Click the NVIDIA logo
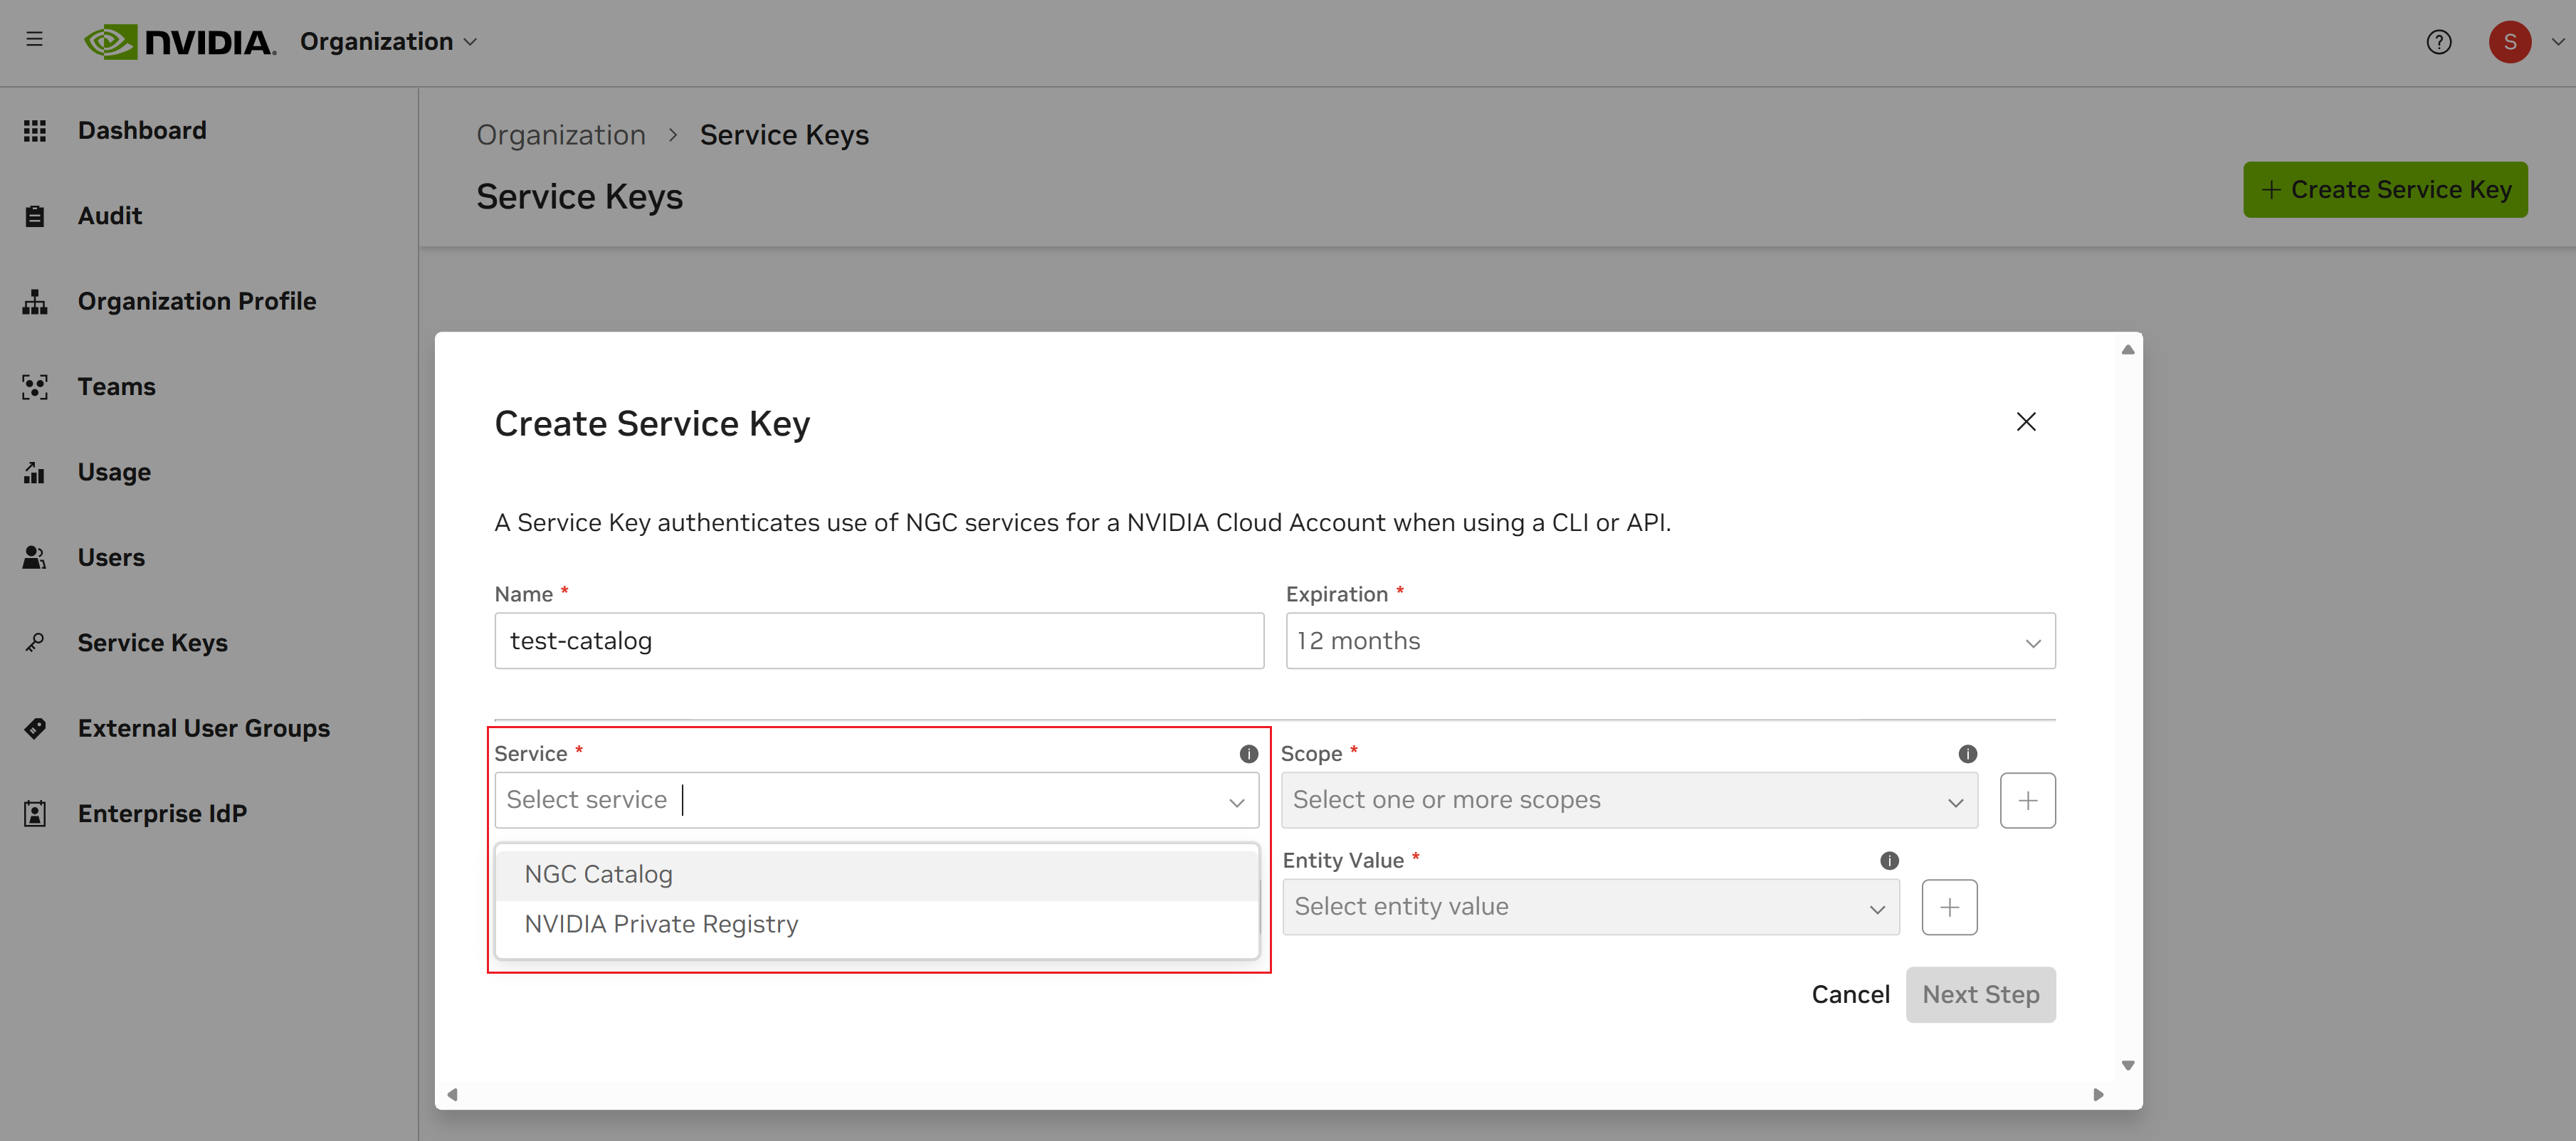This screenshot has width=2576, height=1141. [x=178, y=41]
